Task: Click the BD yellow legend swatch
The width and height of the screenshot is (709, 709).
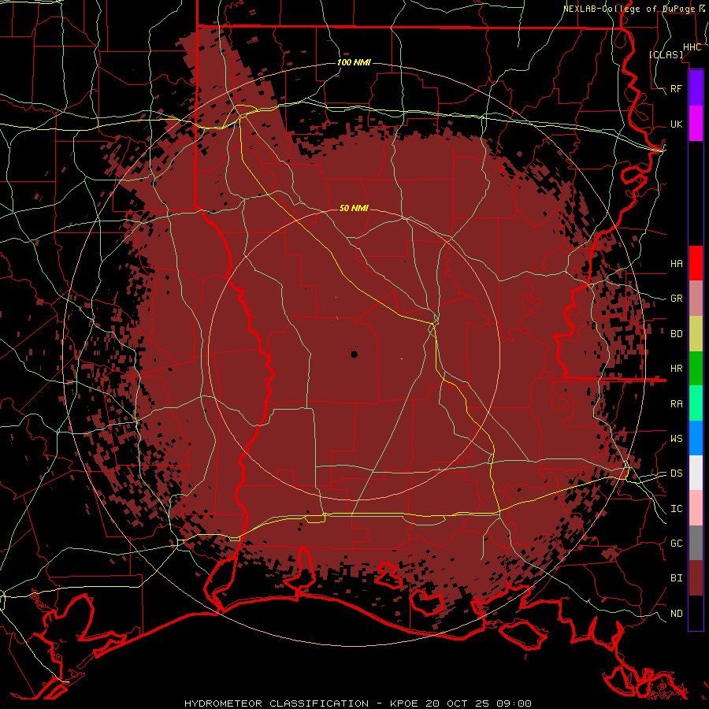Action: [696, 334]
